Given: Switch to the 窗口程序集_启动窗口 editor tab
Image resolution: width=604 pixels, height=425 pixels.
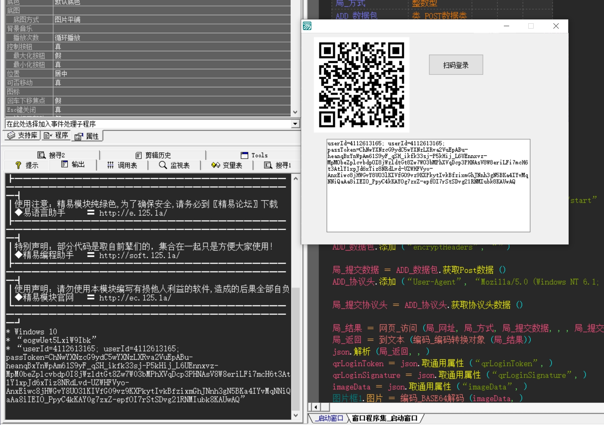Looking at the screenshot, I should [385, 418].
